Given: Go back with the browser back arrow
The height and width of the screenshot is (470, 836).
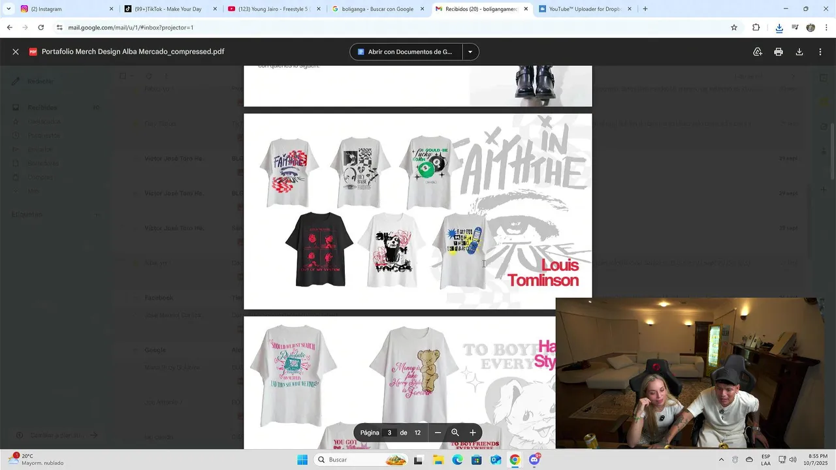Looking at the screenshot, I should (9, 27).
